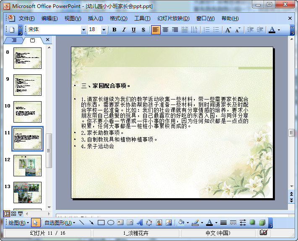Open the font size dropdown
Screen dimensions: 298x241
point(104,30)
